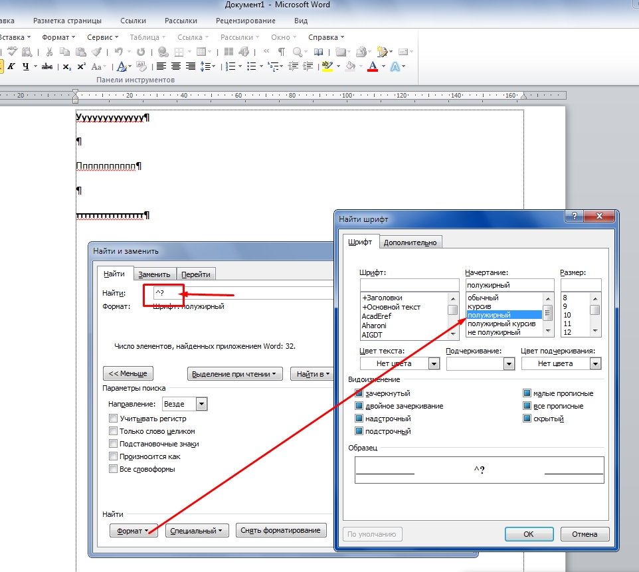Toggle двойное зачеркивание checkbox
The image size is (639, 572).
pos(359,406)
